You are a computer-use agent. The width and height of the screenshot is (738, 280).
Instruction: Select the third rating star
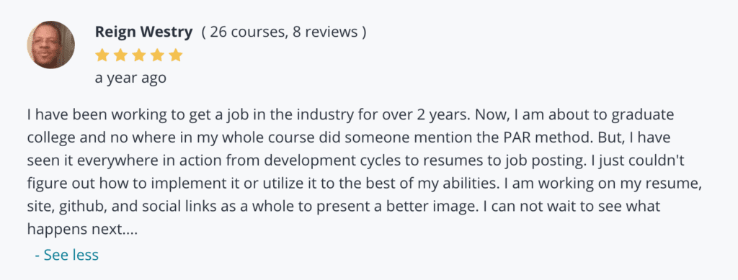pos(139,55)
